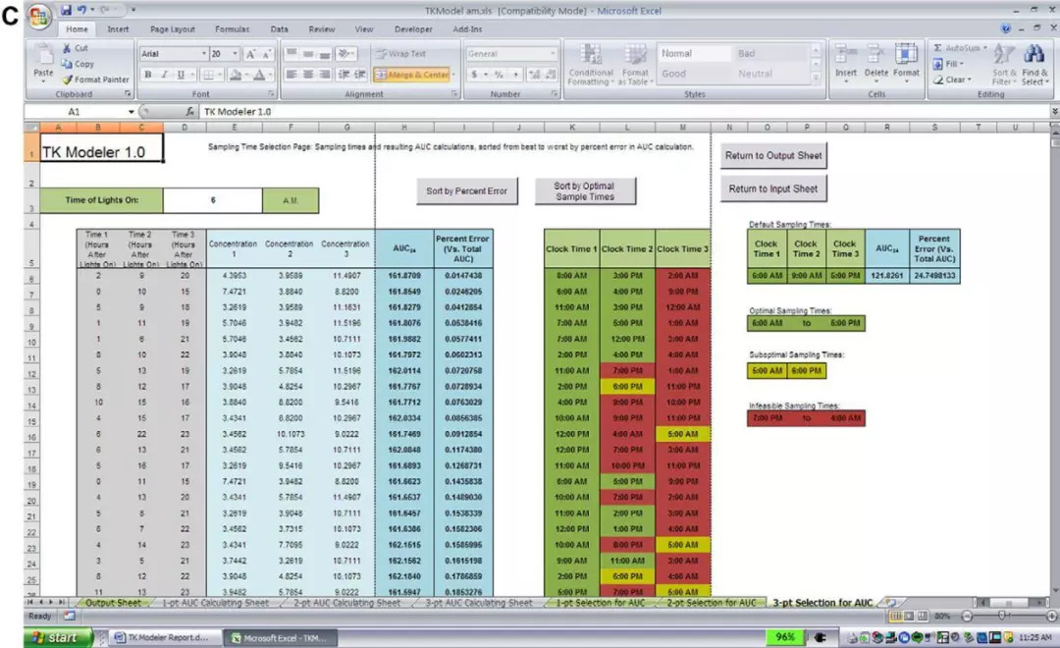The width and height of the screenshot is (1060, 648).
Task: Click the Save icon in quick access toolbar
Action: click(x=67, y=10)
